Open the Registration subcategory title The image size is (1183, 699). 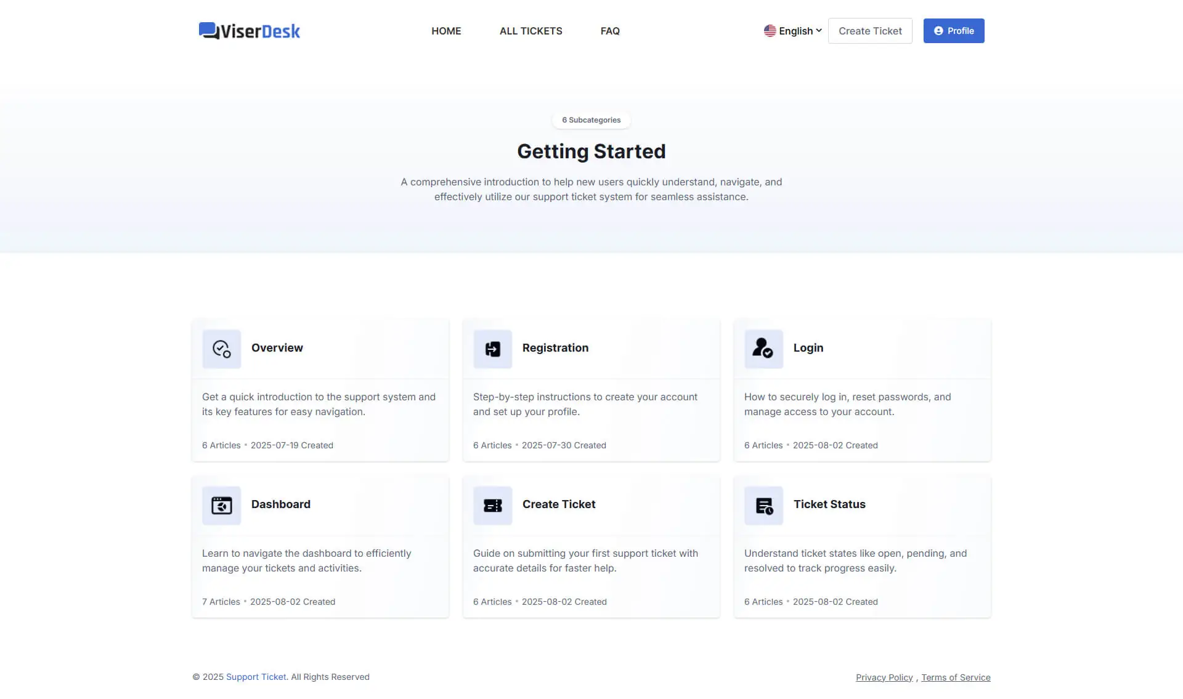tap(555, 348)
